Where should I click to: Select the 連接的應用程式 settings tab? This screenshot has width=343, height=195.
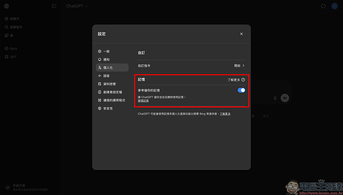(112, 100)
